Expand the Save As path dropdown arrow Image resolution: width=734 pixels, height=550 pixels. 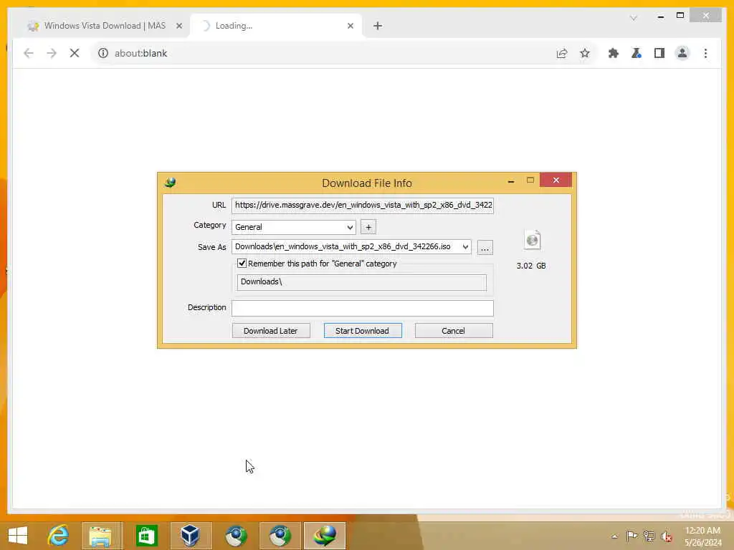[464, 247]
